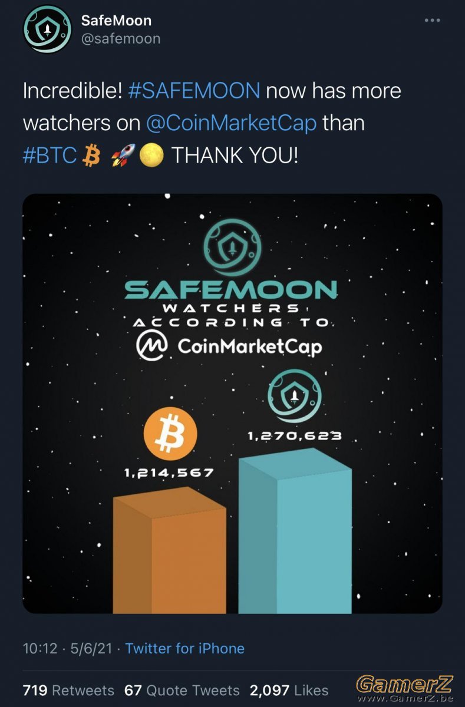Click the full moon emoji in tweet
The width and height of the screenshot is (465, 707).
(x=151, y=156)
